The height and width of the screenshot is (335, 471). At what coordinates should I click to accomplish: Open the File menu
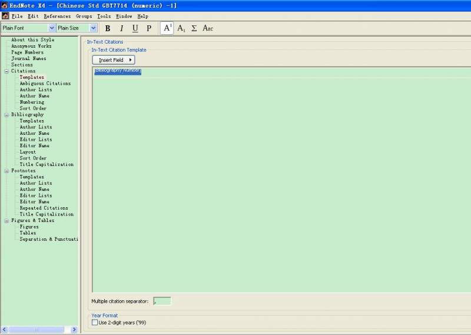(17, 16)
